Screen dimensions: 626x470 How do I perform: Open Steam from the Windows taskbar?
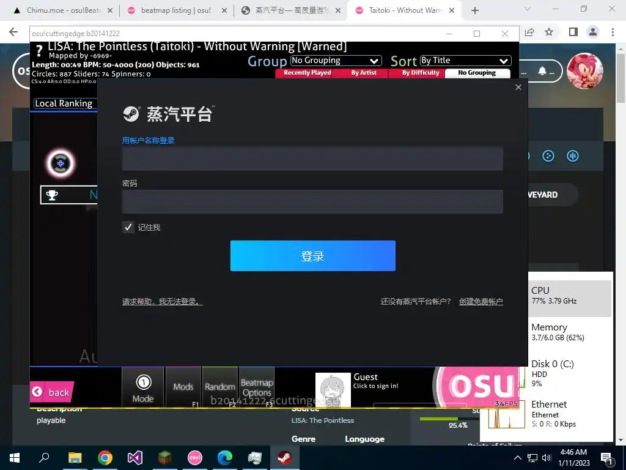tap(284, 458)
